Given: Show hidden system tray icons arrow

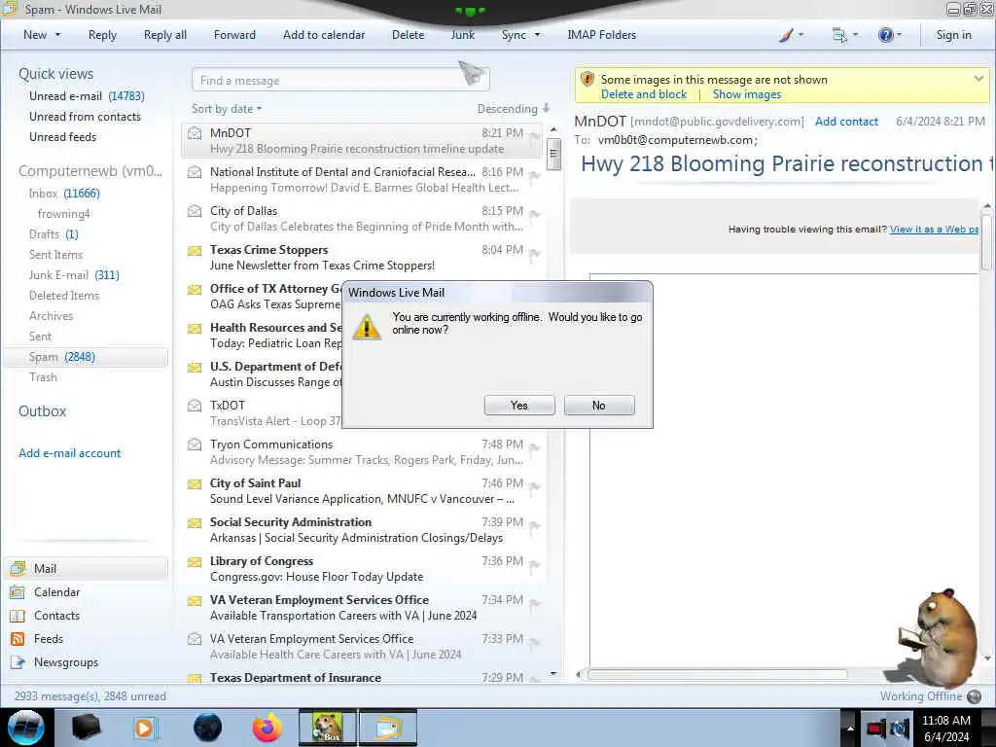Looking at the screenshot, I should pyautogui.click(x=849, y=729).
